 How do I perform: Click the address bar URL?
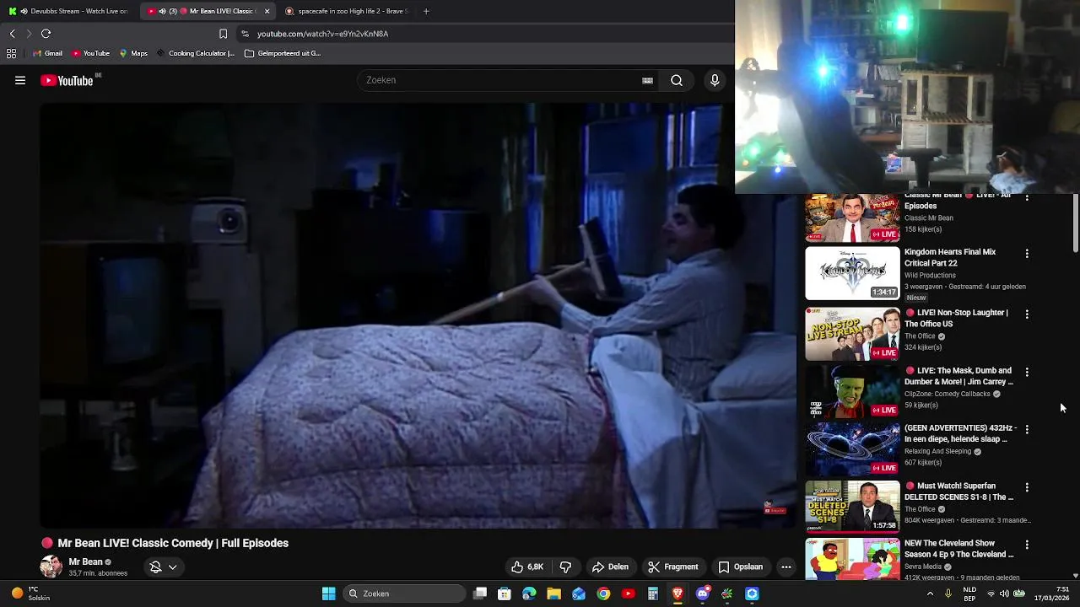coord(322,34)
